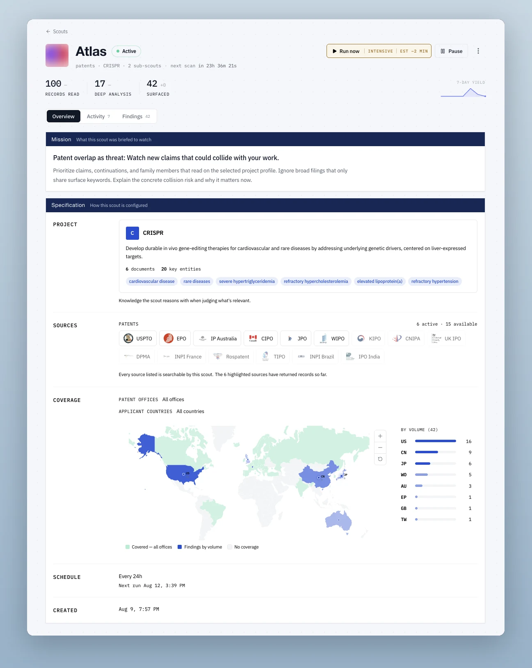The width and height of the screenshot is (532, 668).
Task: Select the elevated lipoprotein(a) tag
Action: pyautogui.click(x=380, y=281)
